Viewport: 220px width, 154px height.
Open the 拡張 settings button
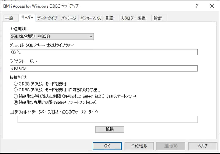110,129
